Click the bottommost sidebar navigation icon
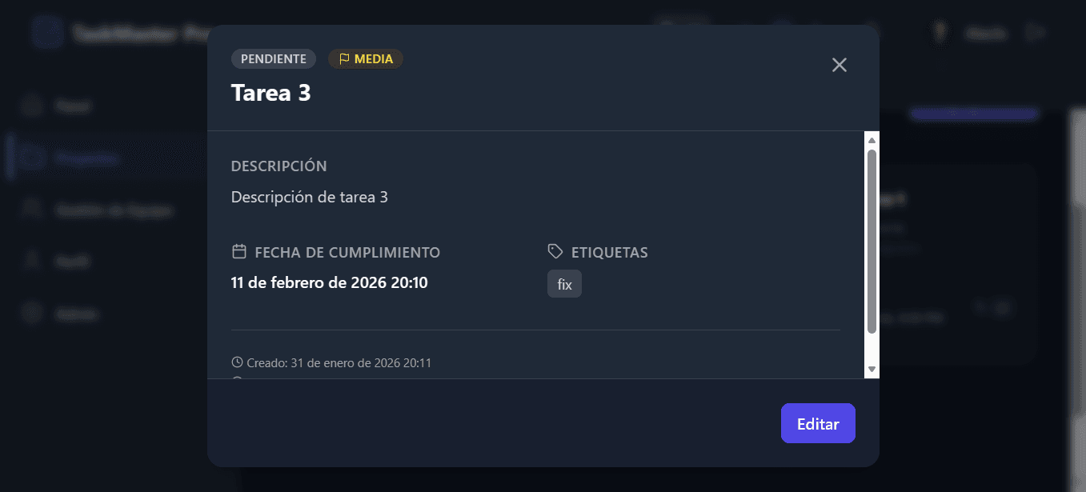The width and height of the screenshot is (1086, 492). [32, 313]
